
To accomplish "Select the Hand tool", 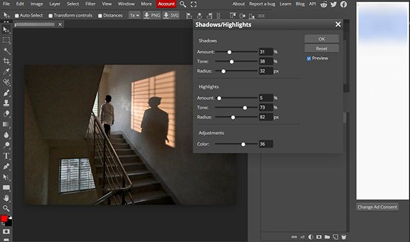I will point(6,198).
